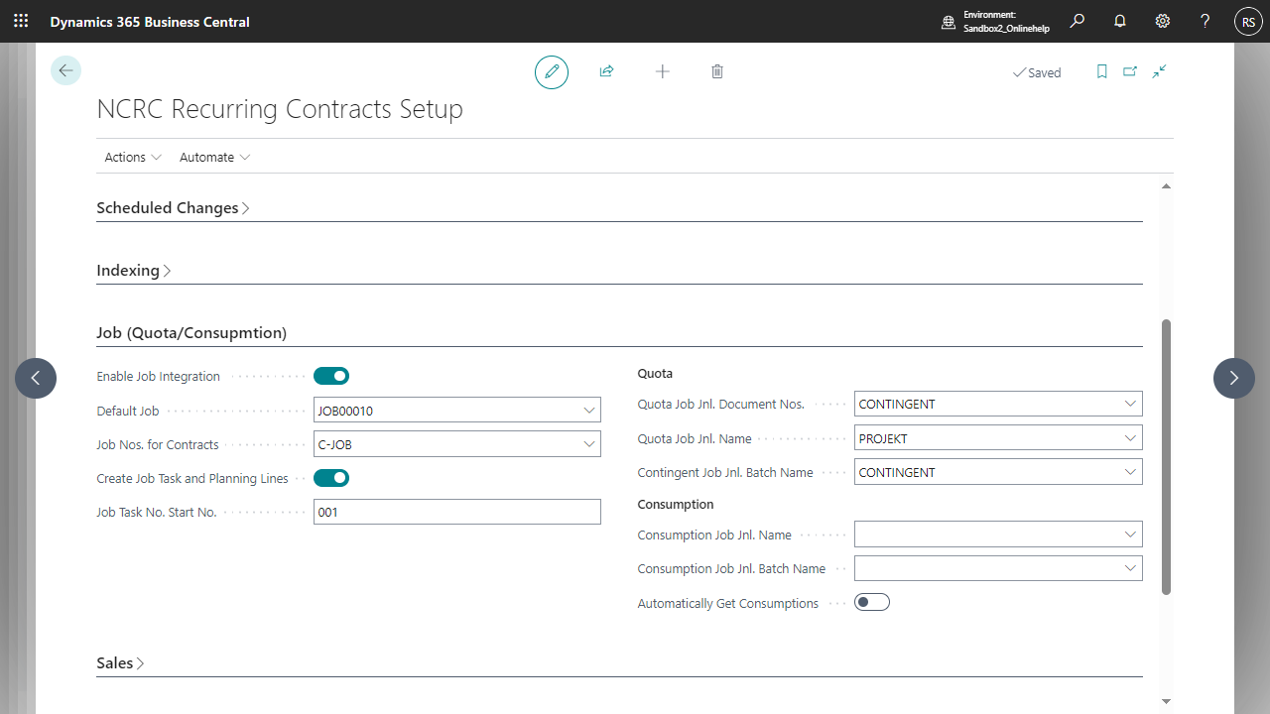This screenshot has width=1270, height=714.
Task: Click the share icon in toolbar
Action: (606, 72)
